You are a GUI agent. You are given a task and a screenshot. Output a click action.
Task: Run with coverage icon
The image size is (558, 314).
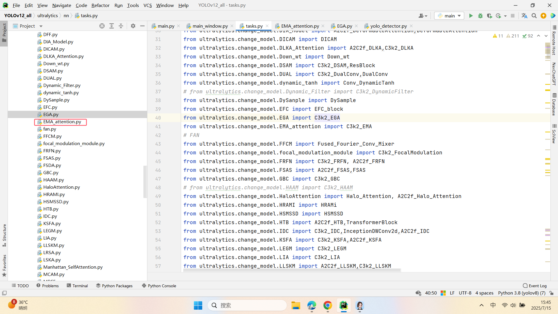point(489,16)
